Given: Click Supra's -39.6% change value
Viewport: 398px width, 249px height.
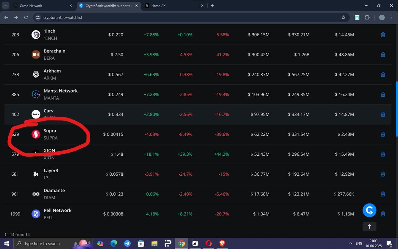Looking at the screenshot, I should [222, 134].
